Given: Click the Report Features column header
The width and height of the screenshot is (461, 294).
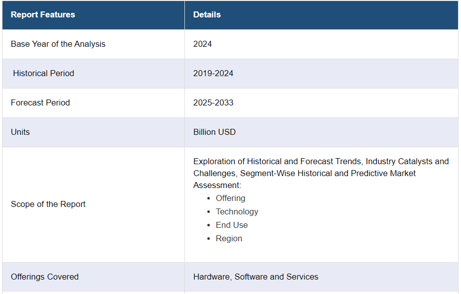Looking at the screenshot, I should 43,14.
